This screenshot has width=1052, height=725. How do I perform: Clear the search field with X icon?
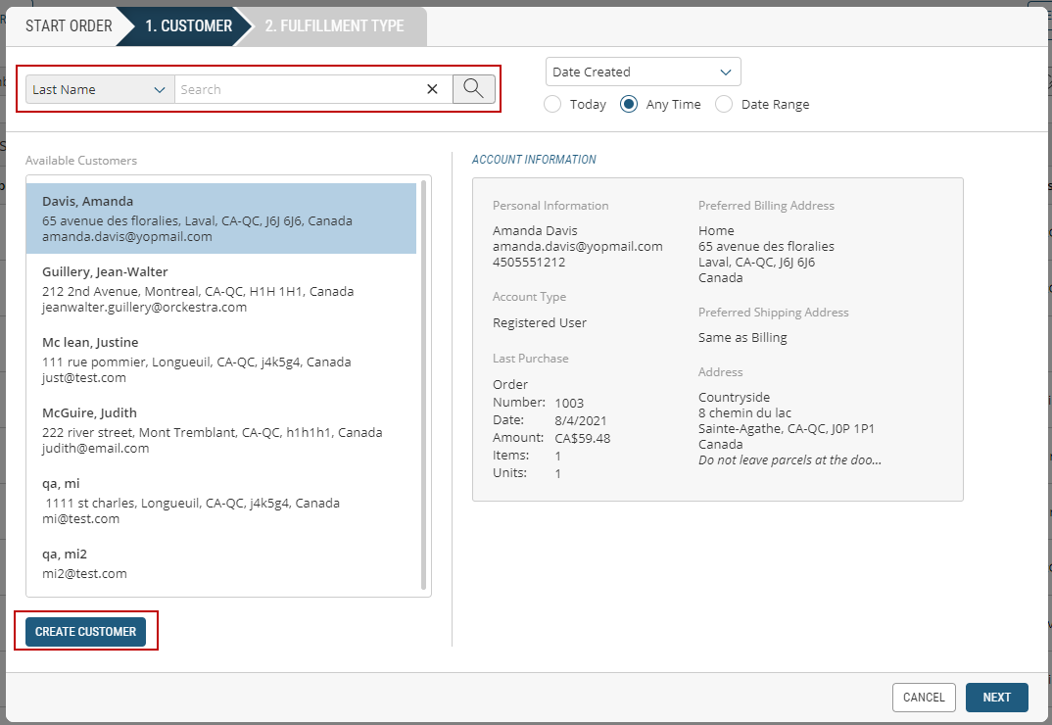pos(432,89)
